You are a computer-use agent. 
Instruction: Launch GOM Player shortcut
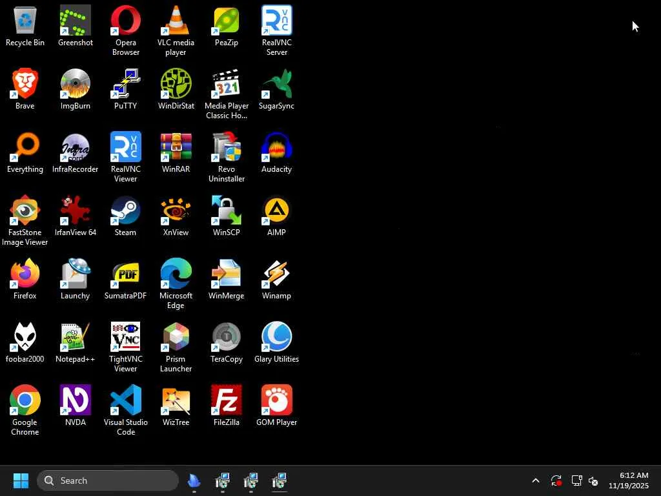276,406
